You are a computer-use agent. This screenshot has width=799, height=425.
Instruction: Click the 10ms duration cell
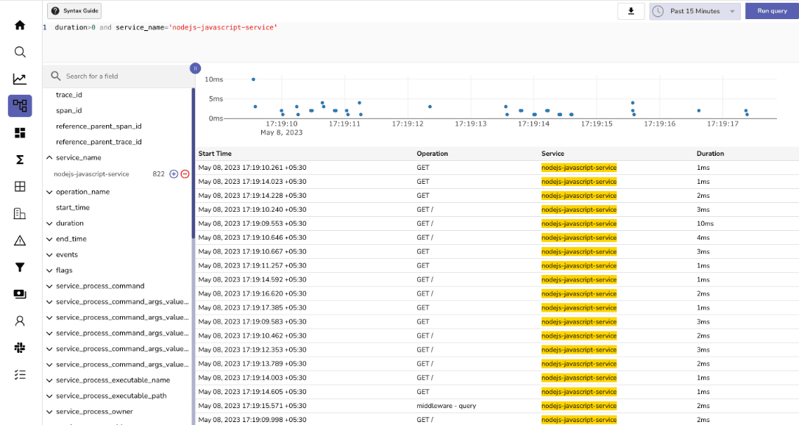pos(705,224)
